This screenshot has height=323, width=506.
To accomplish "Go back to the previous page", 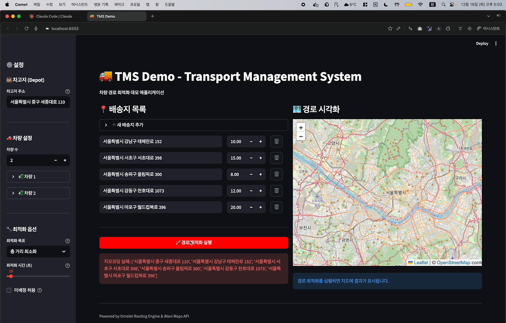I will coord(8,28).
